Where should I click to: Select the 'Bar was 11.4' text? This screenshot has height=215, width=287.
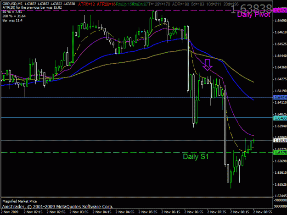[12, 20]
